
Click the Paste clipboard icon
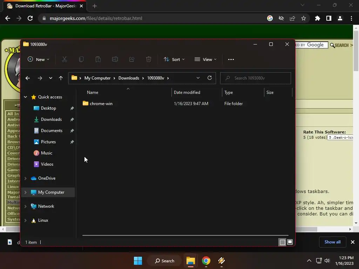pyautogui.click(x=98, y=60)
